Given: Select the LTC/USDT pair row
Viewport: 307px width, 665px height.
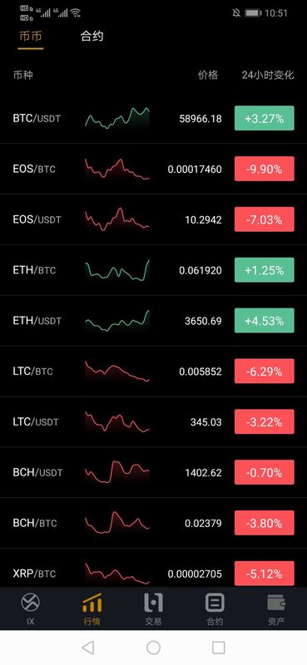Looking at the screenshot, I should [x=153, y=421].
